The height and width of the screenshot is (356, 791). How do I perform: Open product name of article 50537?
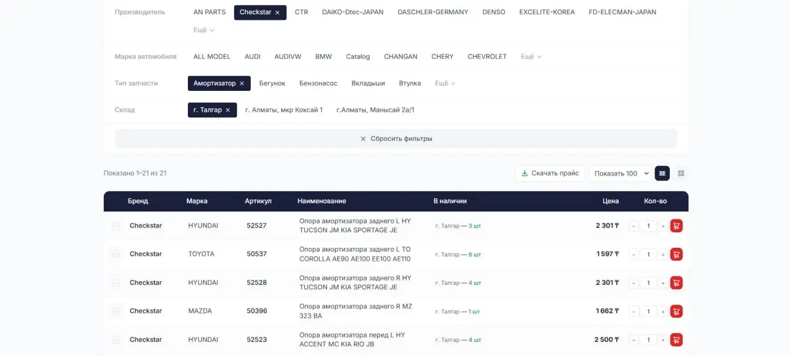click(355, 254)
